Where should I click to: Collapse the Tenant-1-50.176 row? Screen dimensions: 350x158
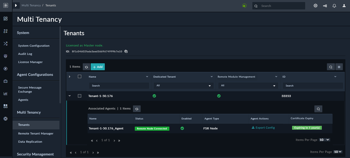coord(69,96)
